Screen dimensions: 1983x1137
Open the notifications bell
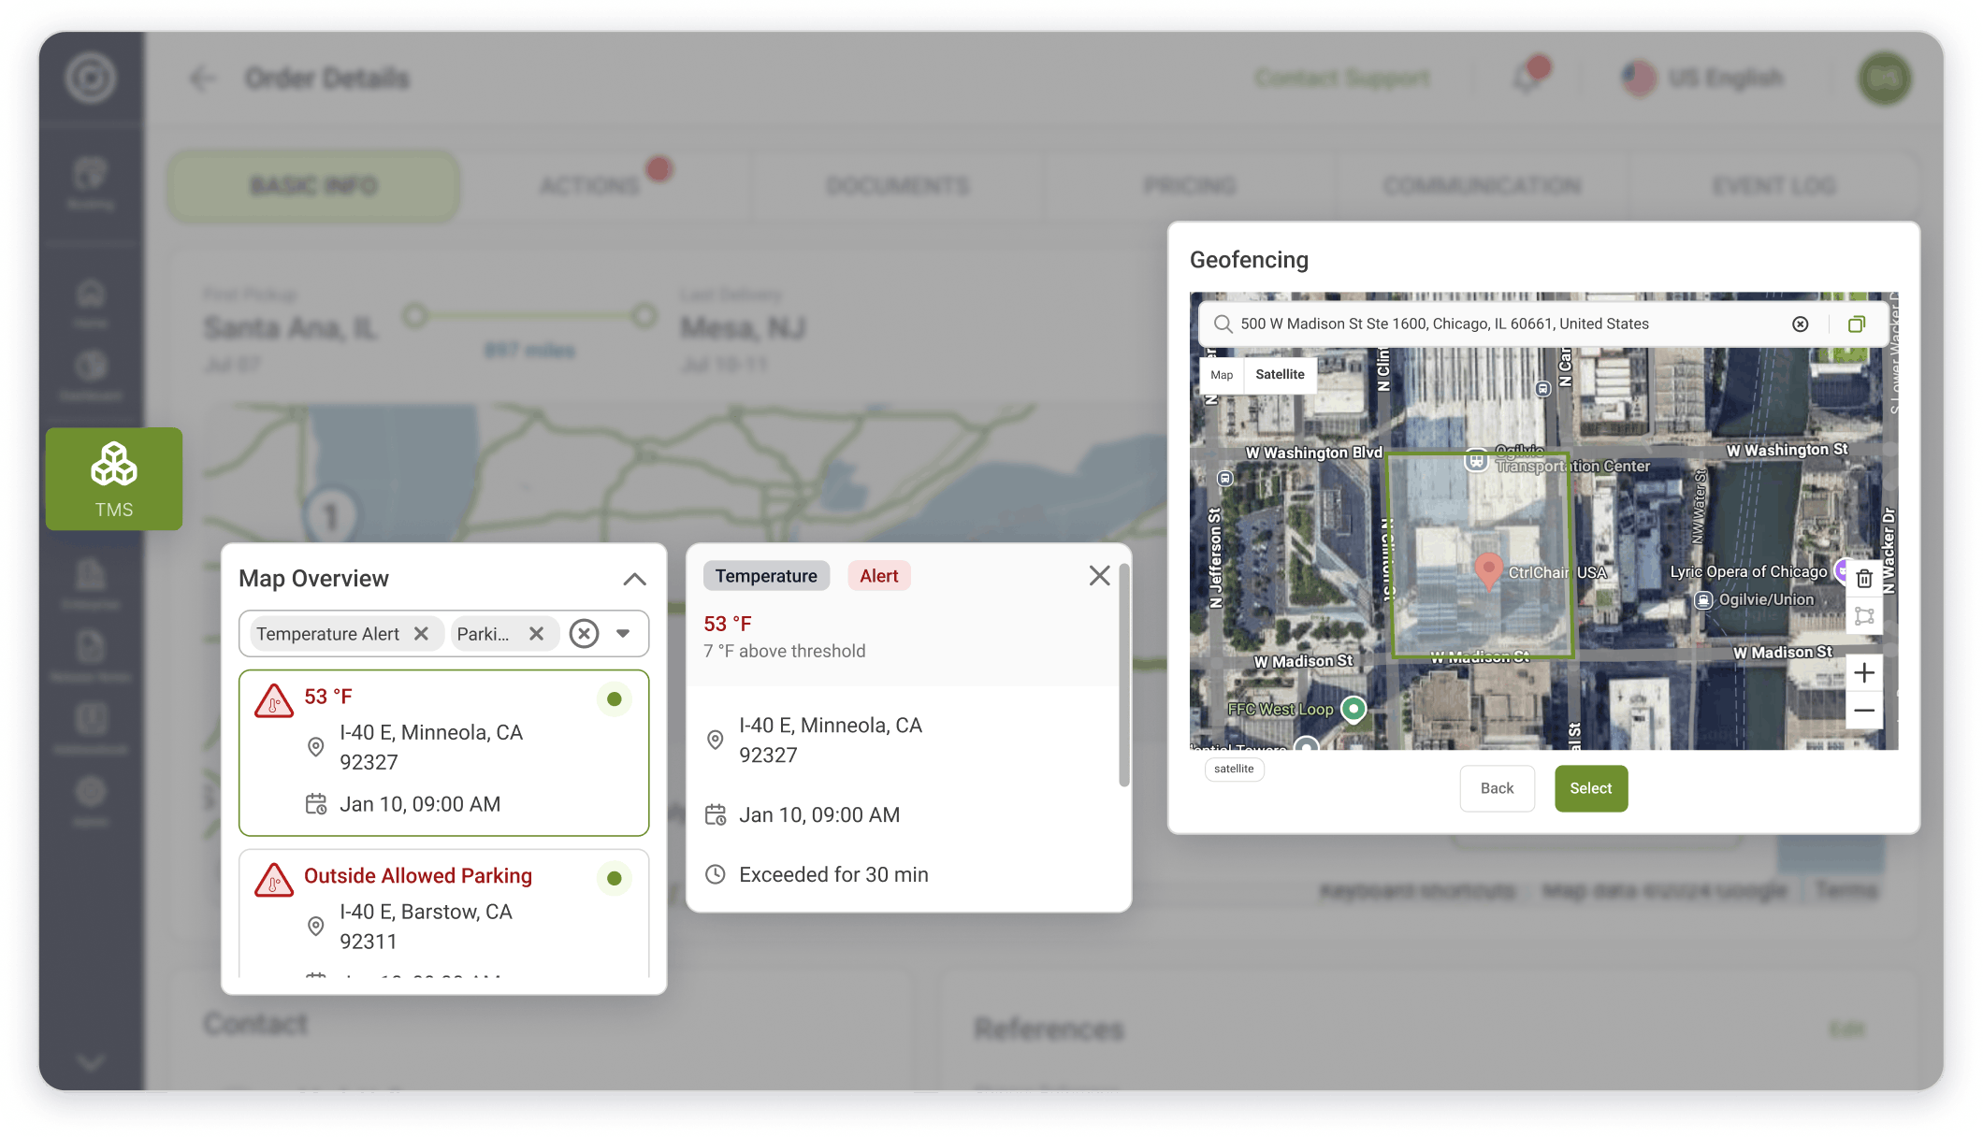tap(1527, 79)
